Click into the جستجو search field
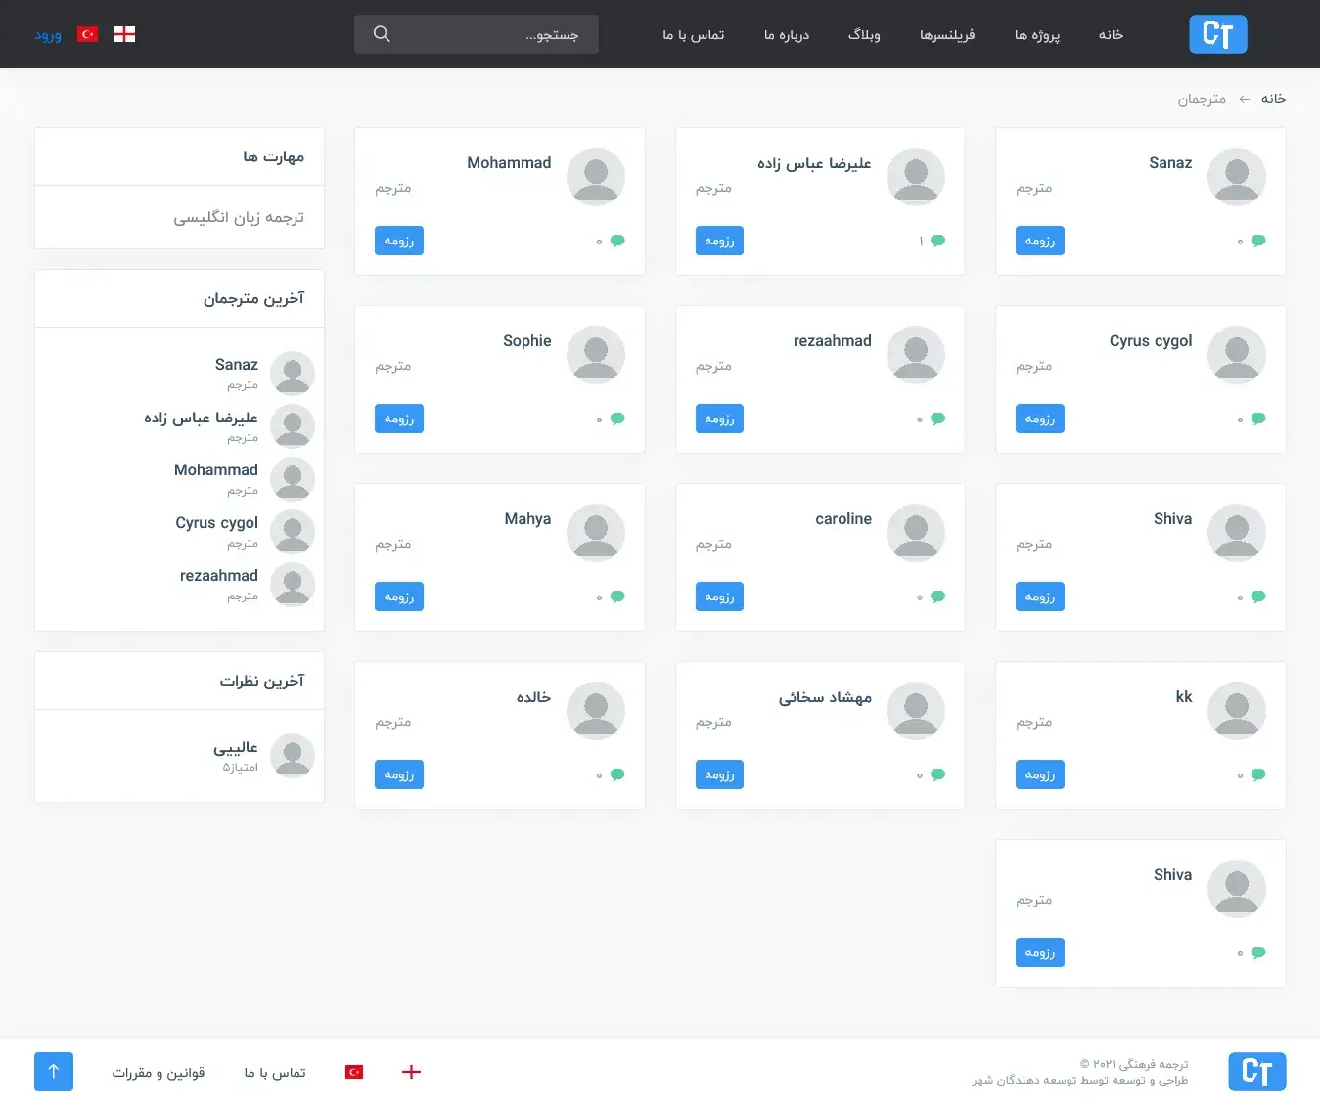The width and height of the screenshot is (1320, 1106). pyautogui.click(x=489, y=35)
